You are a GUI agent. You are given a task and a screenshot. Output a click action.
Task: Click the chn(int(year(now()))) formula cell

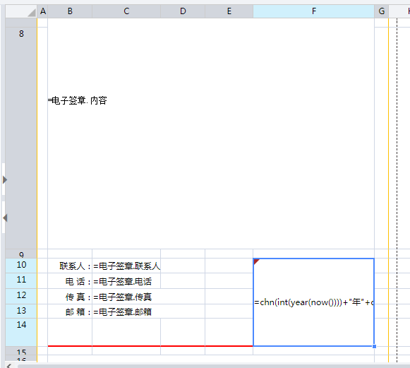[313, 302]
